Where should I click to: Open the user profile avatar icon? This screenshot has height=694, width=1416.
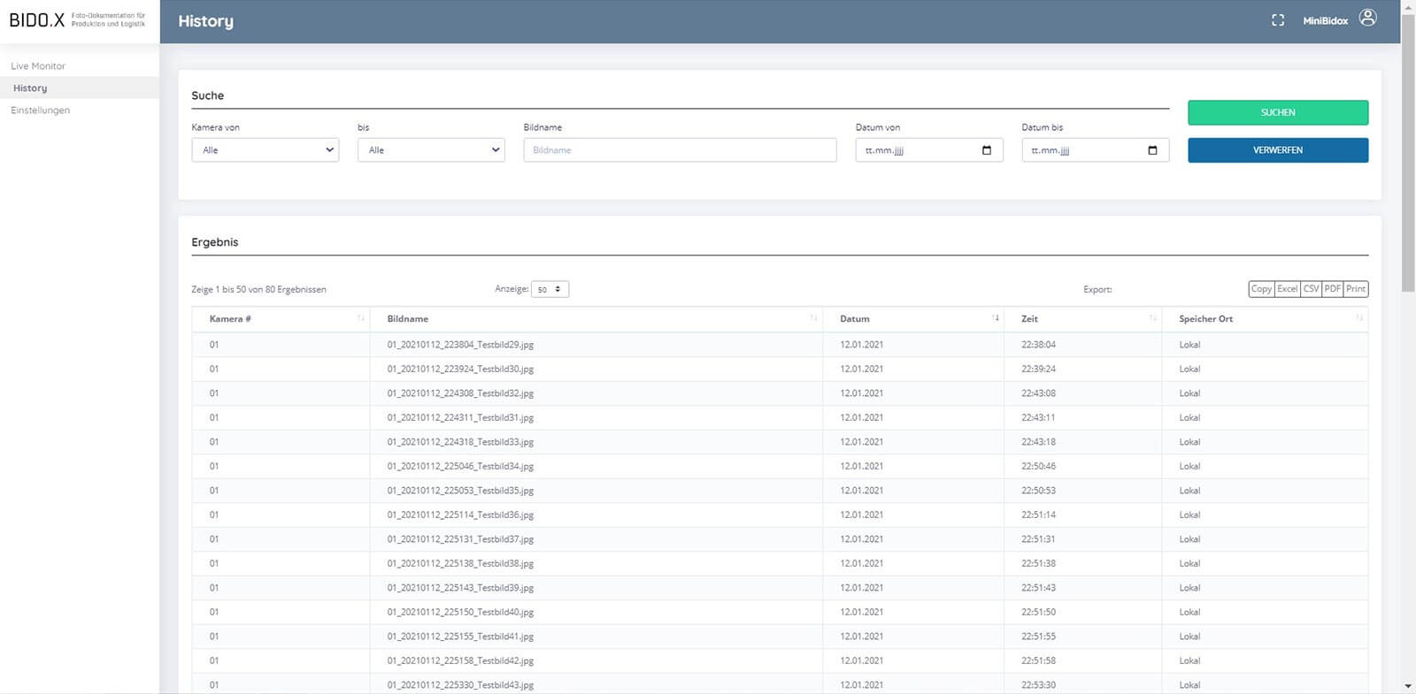click(1367, 19)
